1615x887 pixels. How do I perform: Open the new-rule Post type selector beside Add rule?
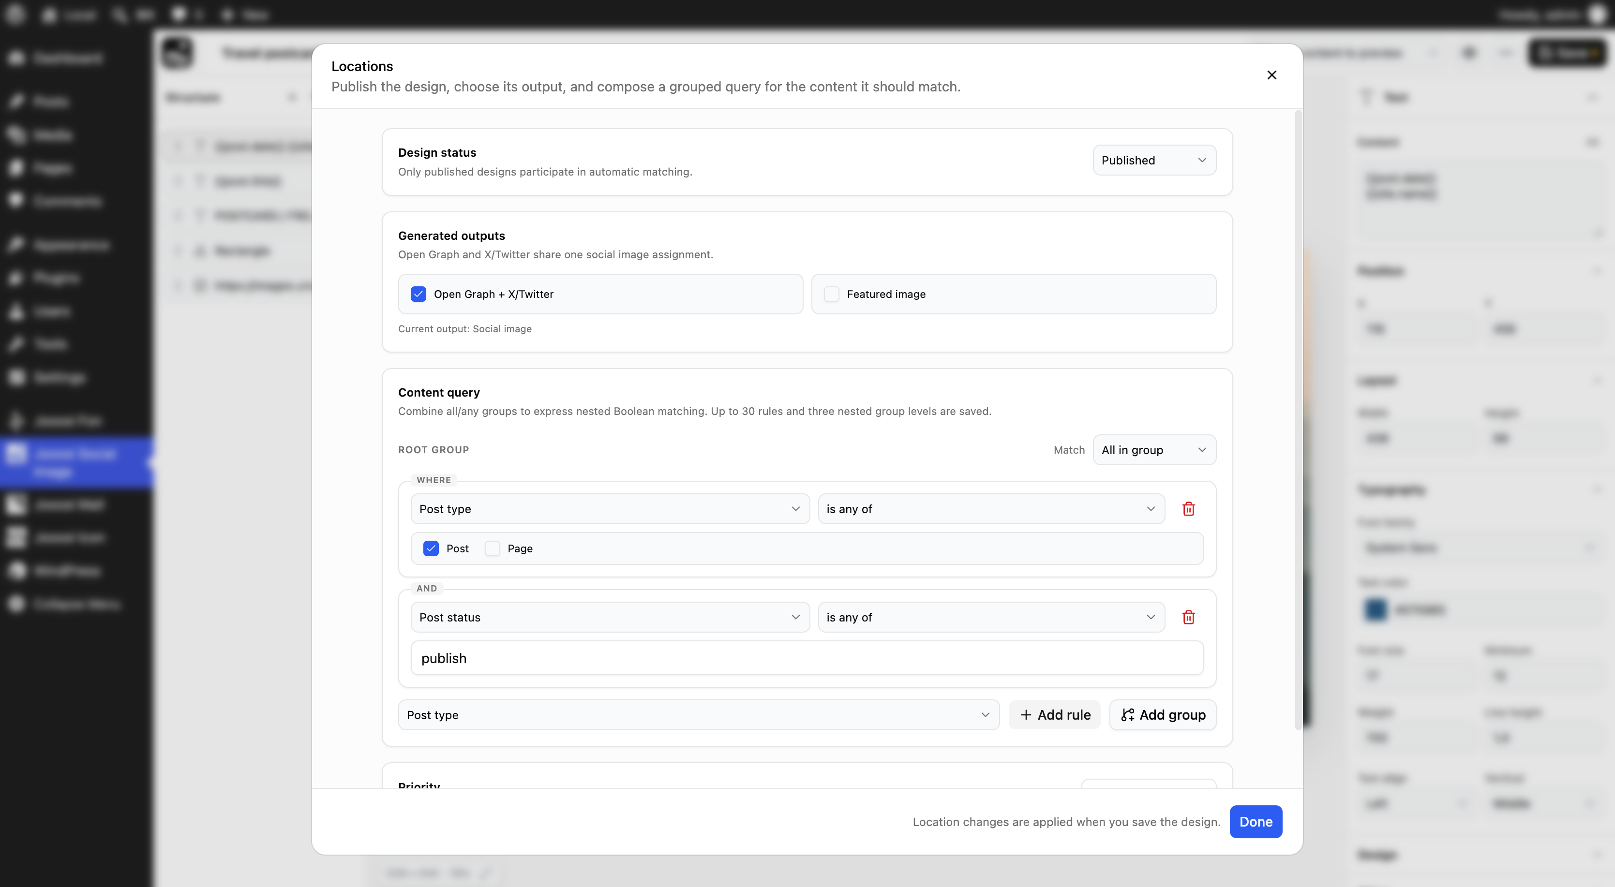(699, 715)
